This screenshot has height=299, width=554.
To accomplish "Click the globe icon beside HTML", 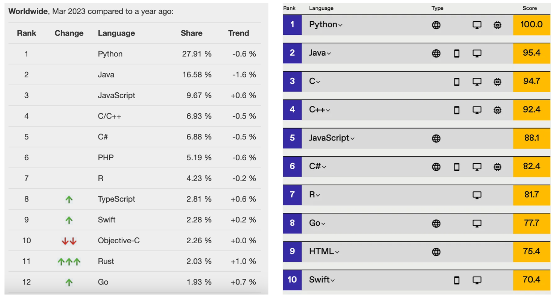I will (436, 252).
